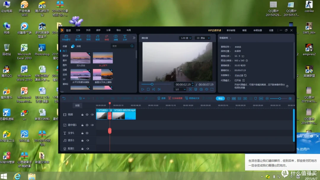Open the 1.00倍 playback speed dropdown
This screenshot has height=180, width=320.
pos(185,38)
